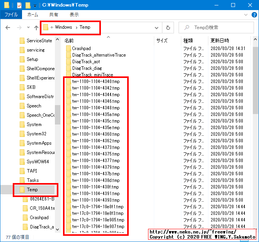
Task: Sort by the サイズ column header
Action: 162,41
